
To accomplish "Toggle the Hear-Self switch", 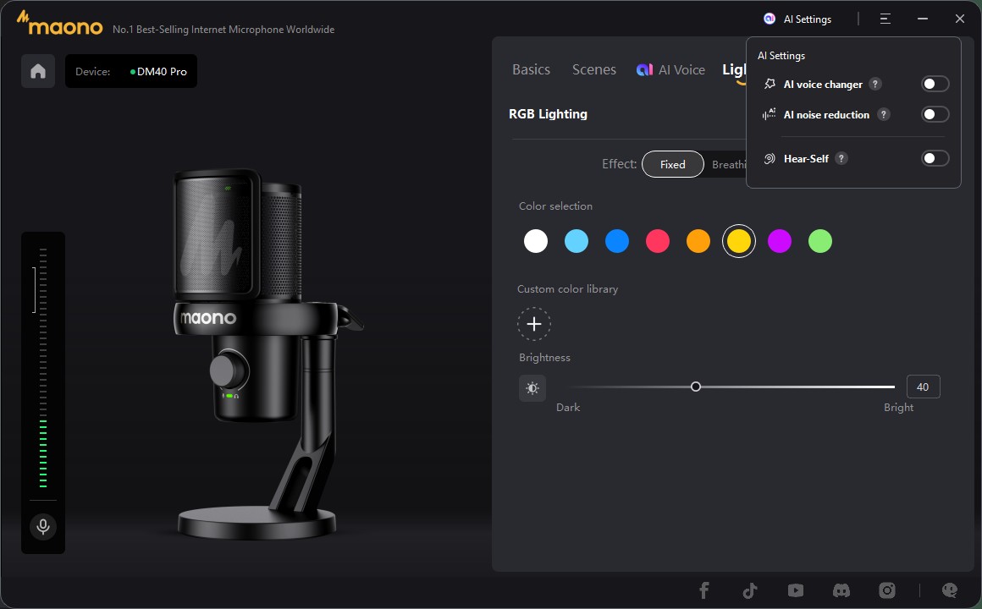I will tap(935, 158).
